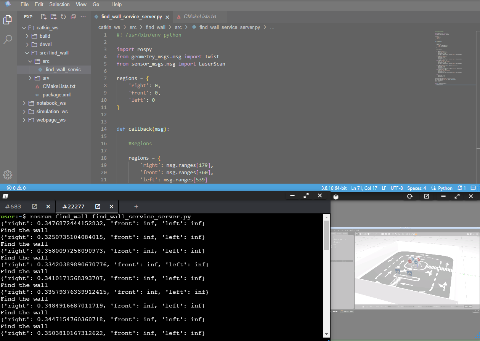This screenshot has height=341, width=480.
Task: Open the Search view in activity bar
Action: [8, 39]
